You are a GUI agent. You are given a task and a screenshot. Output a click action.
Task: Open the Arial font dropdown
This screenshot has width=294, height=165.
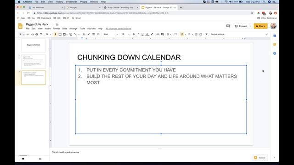pyautogui.click(x=111, y=34)
